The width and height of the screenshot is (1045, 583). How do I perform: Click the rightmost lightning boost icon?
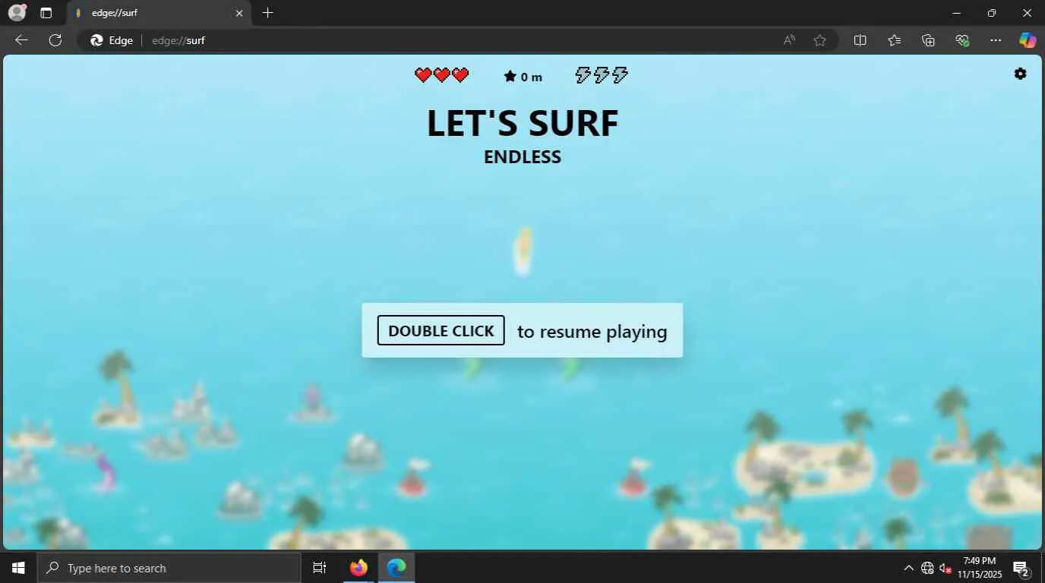620,75
